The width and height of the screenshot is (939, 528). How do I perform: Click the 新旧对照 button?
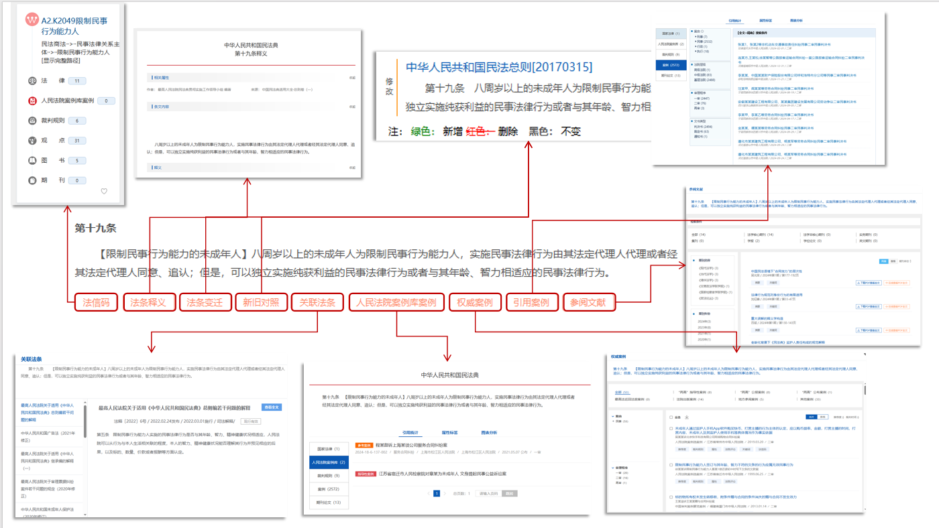click(261, 302)
